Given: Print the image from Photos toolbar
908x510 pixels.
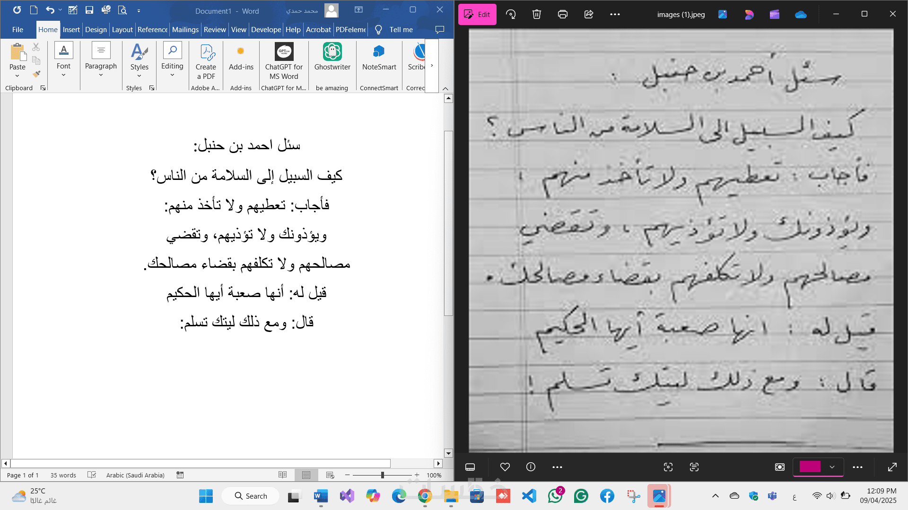Looking at the screenshot, I should (562, 14).
